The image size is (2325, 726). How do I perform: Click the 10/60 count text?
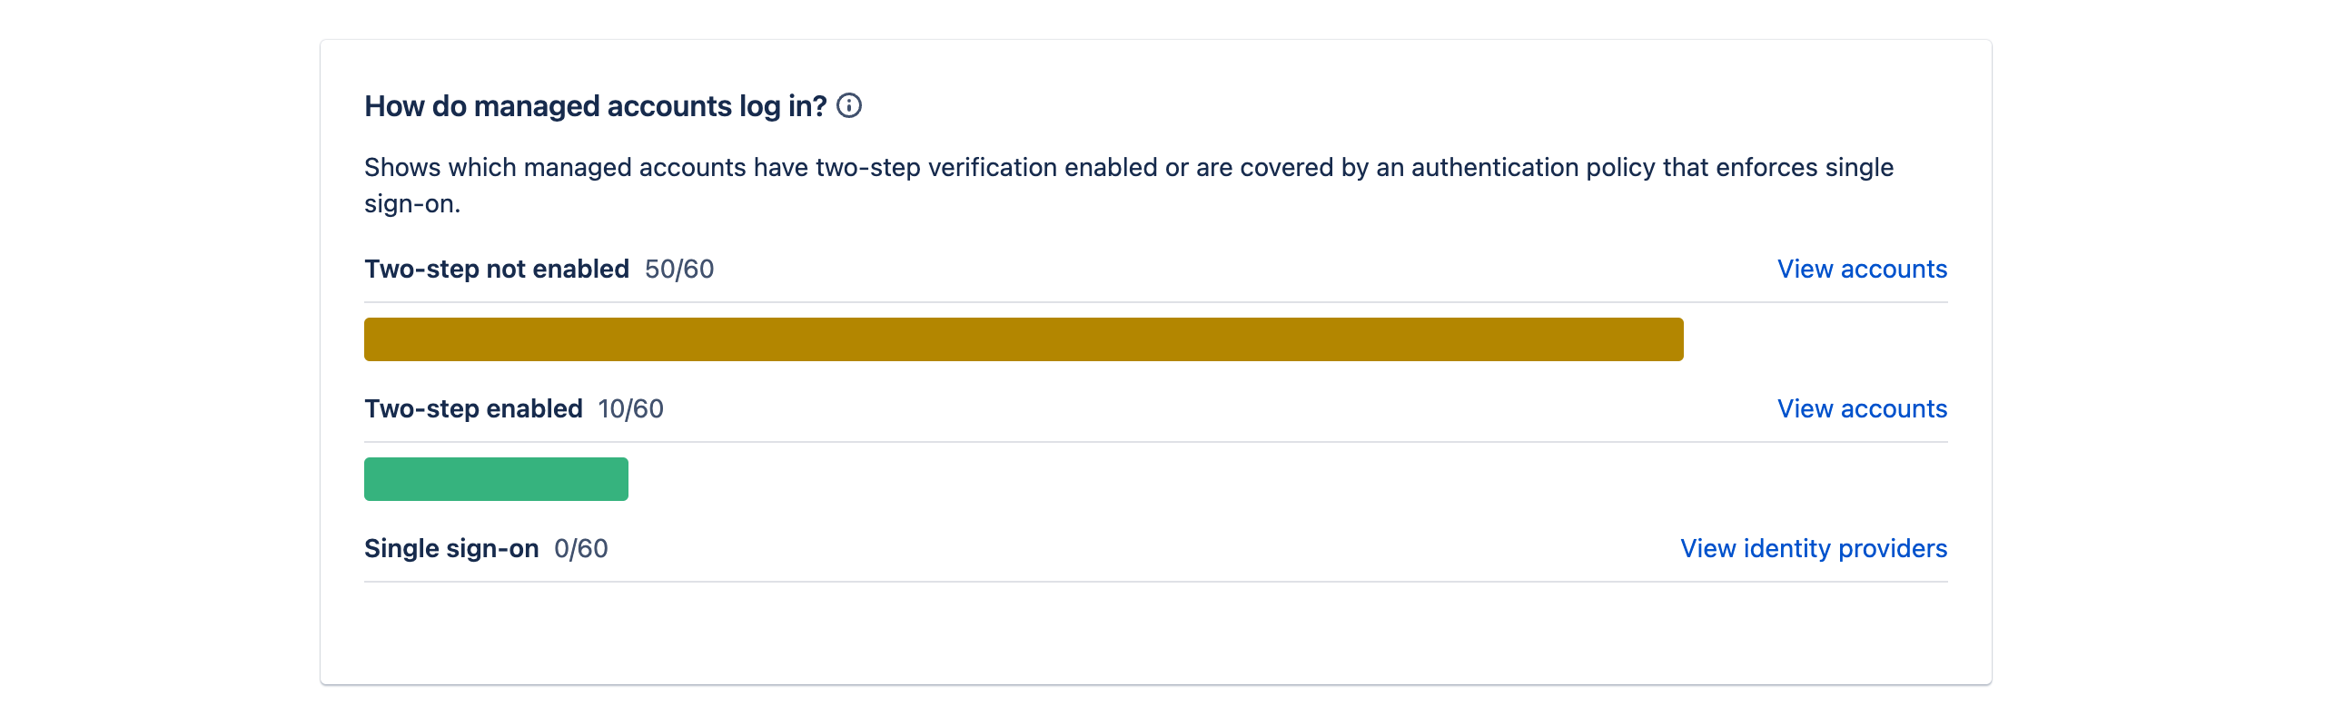tap(630, 408)
